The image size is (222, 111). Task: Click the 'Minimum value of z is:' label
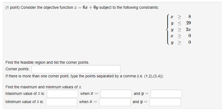tap(25, 102)
